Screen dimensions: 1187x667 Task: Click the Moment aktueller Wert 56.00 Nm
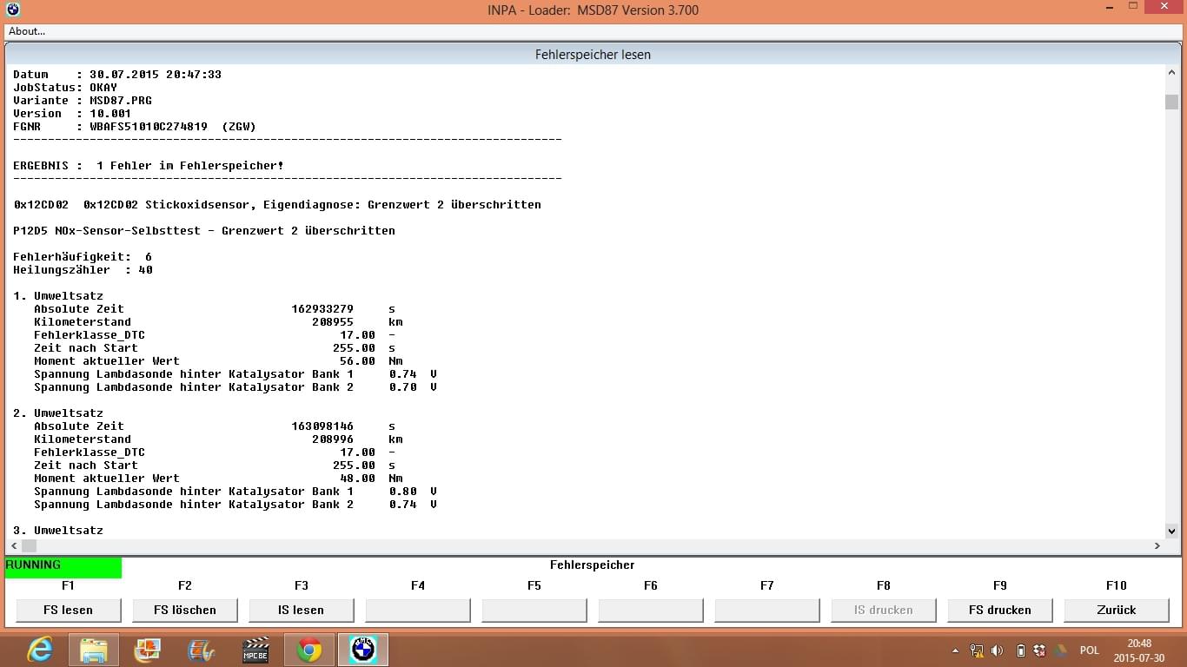pyautogui.click(x=371, y=361)
